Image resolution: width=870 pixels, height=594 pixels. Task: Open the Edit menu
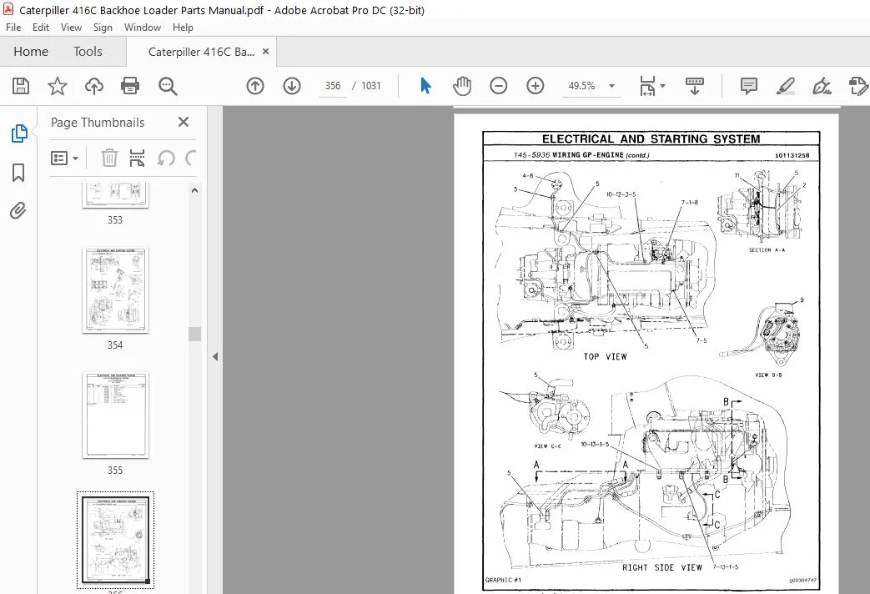pos(41,28)
